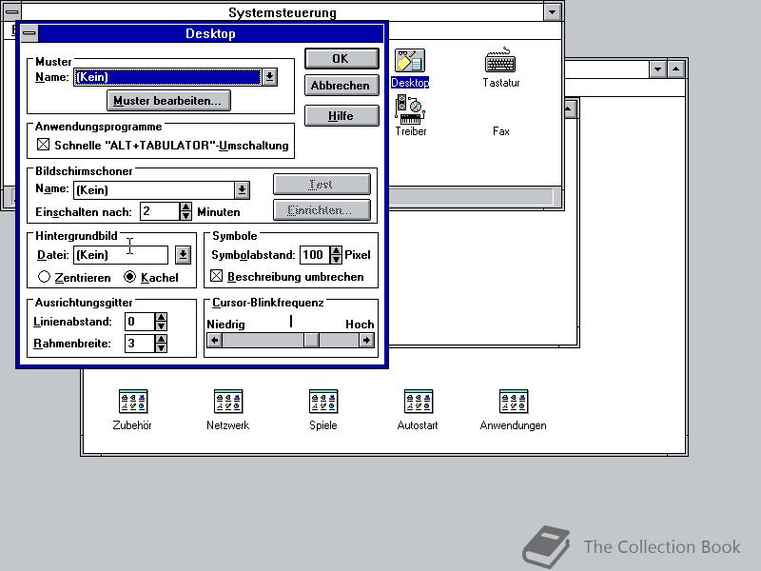Select the Kachel radio button
Screen dimensions: 761x571
click(129, 277)
